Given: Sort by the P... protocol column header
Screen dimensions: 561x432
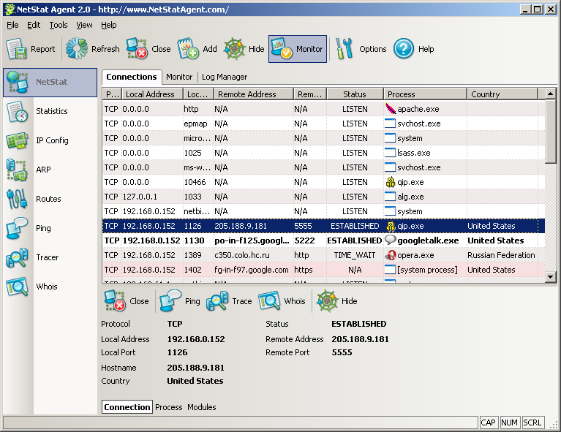Looking at the screenshot, I should point(112,94).
